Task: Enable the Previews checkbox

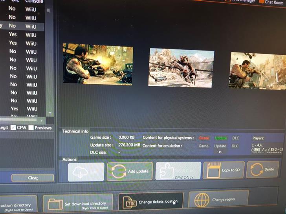Action: [31, 128]
